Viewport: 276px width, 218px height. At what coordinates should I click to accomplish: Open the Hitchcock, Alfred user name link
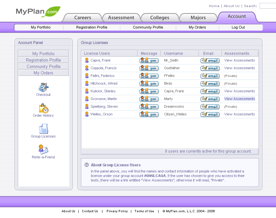click(x=104, y=83)
